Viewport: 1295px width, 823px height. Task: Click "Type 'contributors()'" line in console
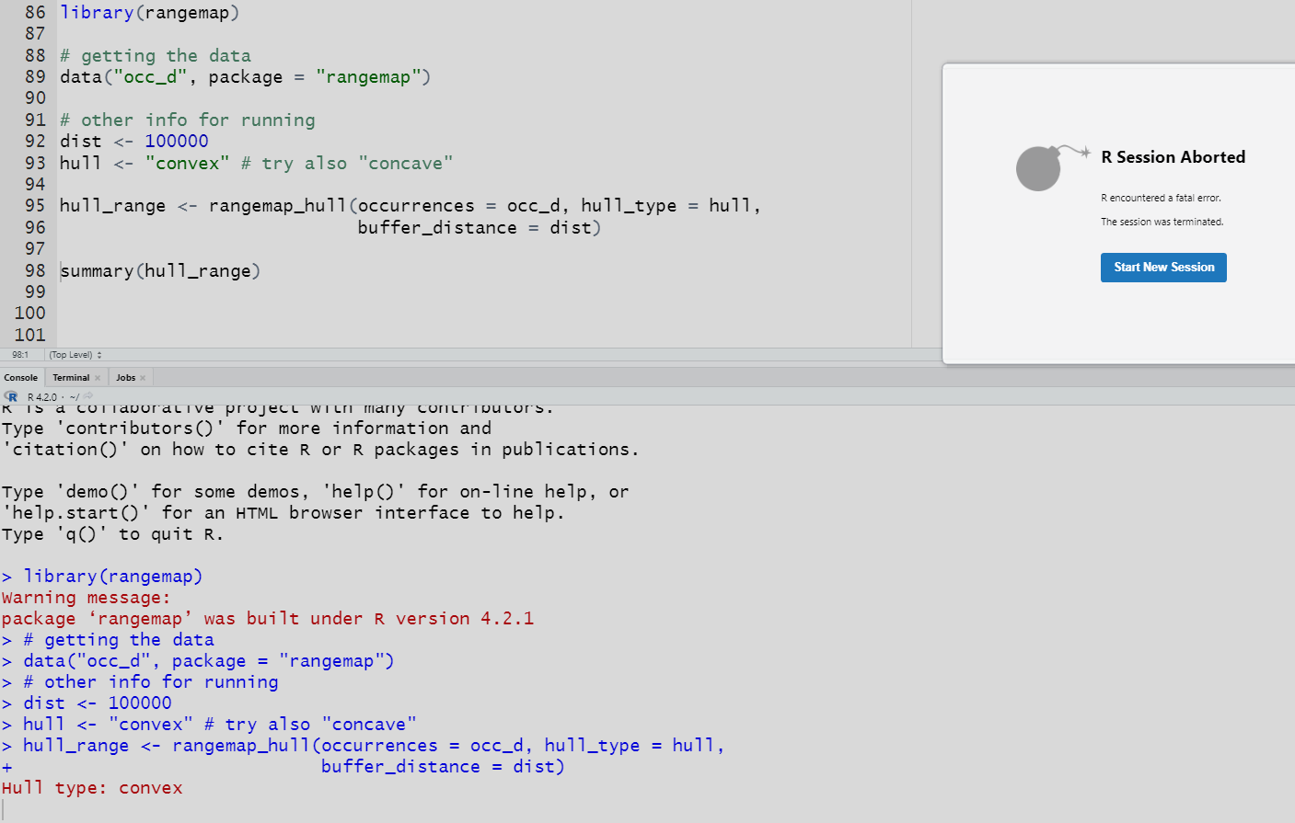246,429
